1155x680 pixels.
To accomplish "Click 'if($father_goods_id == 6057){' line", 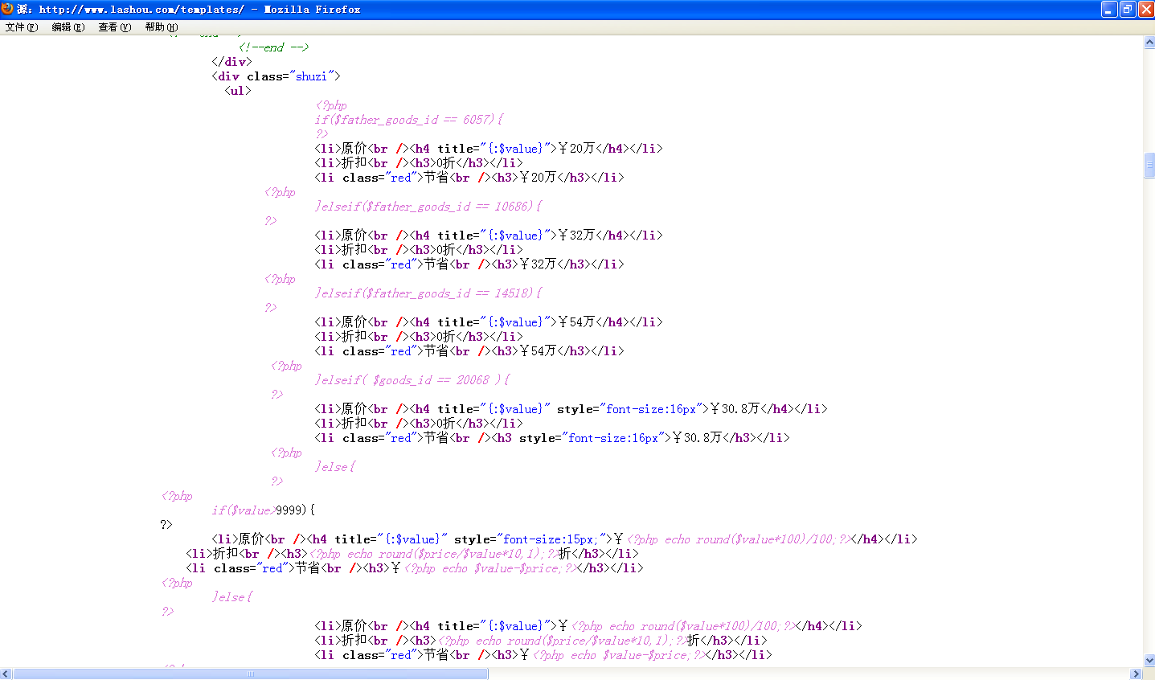I will 409,120.
